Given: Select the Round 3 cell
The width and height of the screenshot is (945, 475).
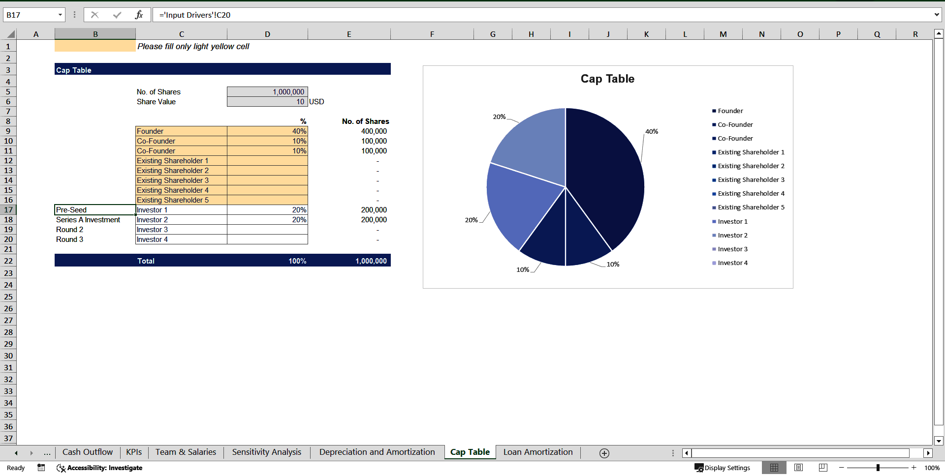Looking at the screenshot, I should (x=95, y=239).
